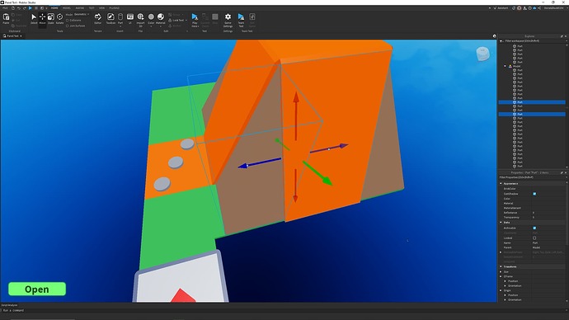Click the Material tool icon
569x320 pixels.
click(x=161, y=17)
